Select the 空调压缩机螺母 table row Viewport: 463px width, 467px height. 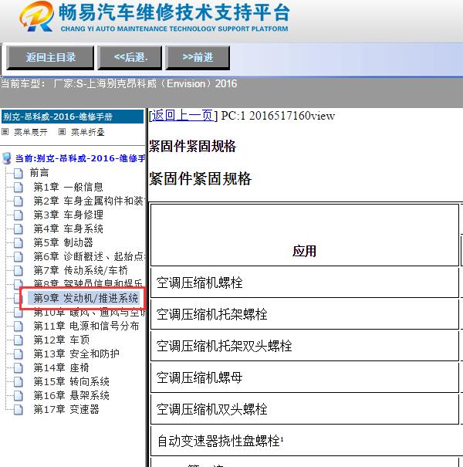tap(305, 377)
